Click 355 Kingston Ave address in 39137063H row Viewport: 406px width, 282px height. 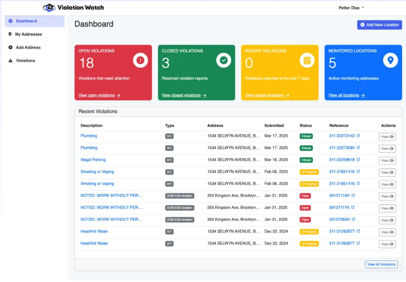tap(233, 219)
